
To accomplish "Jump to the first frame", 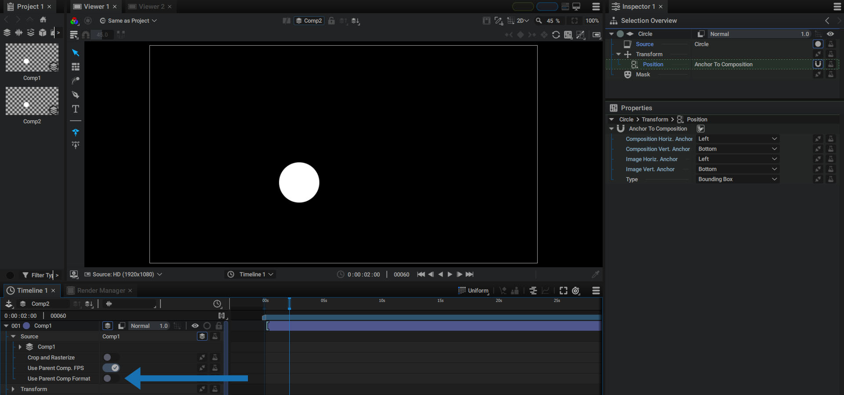I will click(x=421, y=274).
